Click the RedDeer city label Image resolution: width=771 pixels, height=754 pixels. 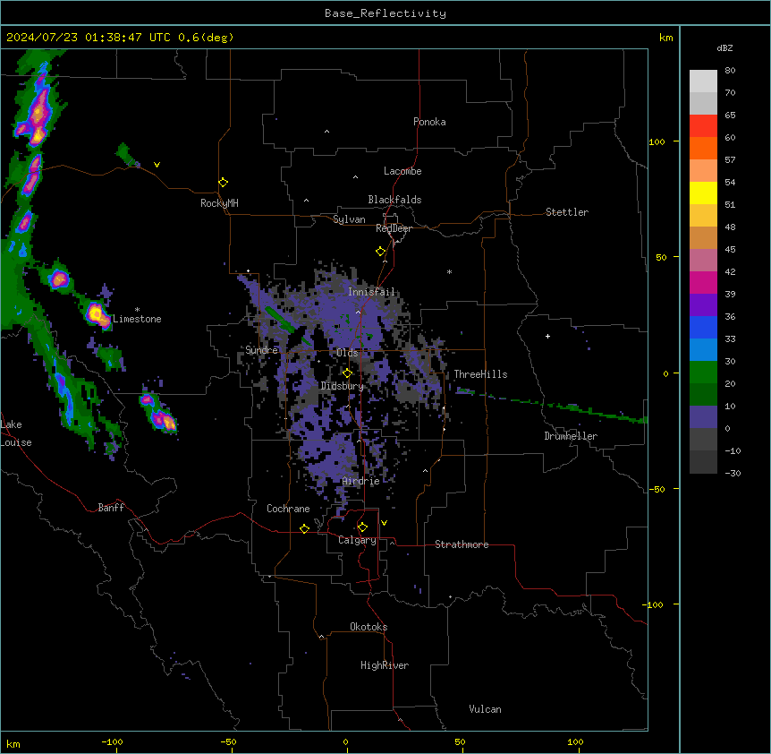pos(394,228)
